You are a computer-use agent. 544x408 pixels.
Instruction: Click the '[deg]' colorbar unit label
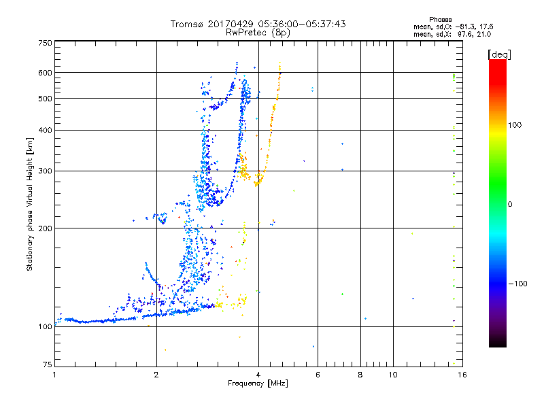[x=499, y=55]
